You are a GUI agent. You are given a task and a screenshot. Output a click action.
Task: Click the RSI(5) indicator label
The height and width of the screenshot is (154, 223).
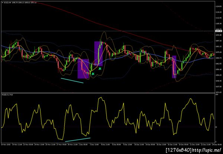click(7, 94)
